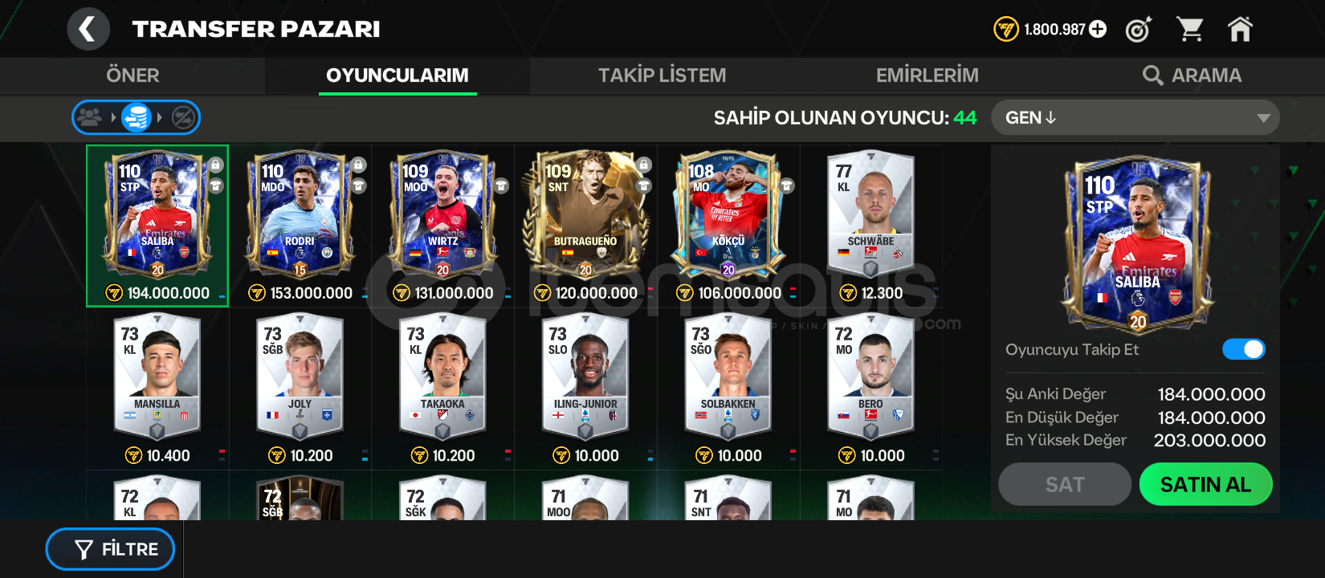
Task: Click the grey SAT button
Action: [1065, 484]
